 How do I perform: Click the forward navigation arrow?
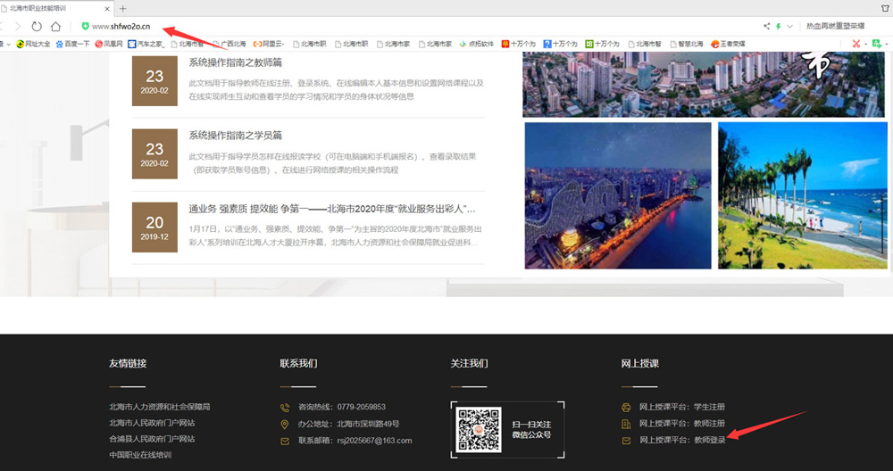coord(17,26)
